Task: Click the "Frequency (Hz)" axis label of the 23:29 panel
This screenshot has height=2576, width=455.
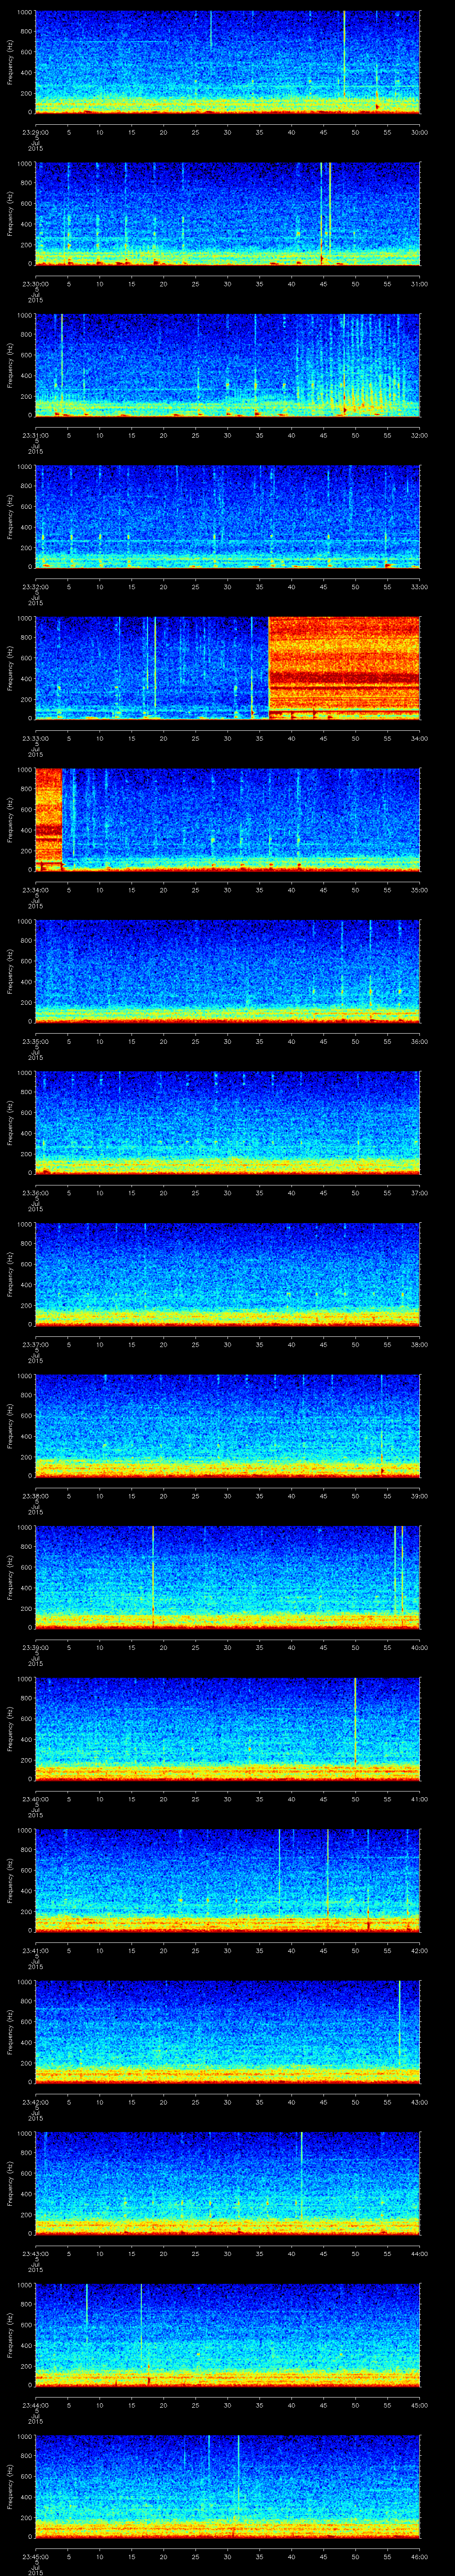Action: [10, 62]
